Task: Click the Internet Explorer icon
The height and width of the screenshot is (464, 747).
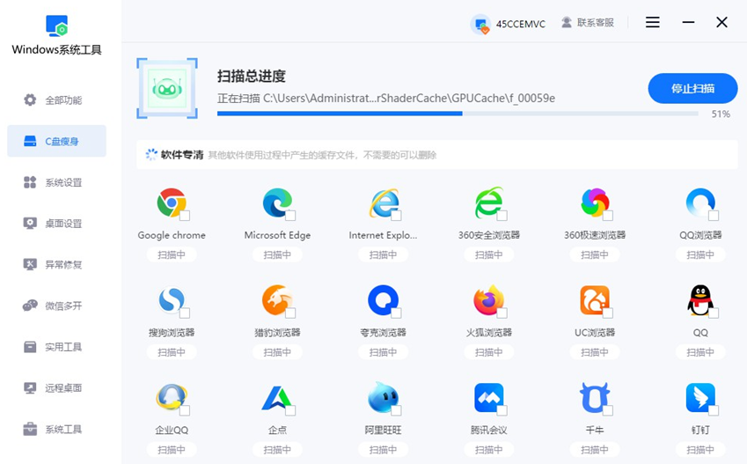Action: pyautogui.click(x=384, y=203)
